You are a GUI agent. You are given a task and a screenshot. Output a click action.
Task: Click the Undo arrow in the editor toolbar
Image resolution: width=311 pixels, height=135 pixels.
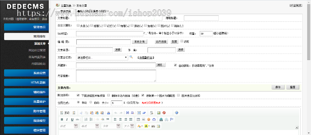point(116,113)
